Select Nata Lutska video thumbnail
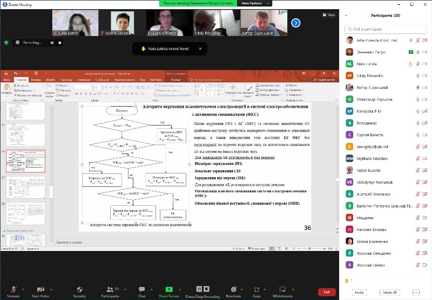432x300 pixels. click(x=75, y=23)
